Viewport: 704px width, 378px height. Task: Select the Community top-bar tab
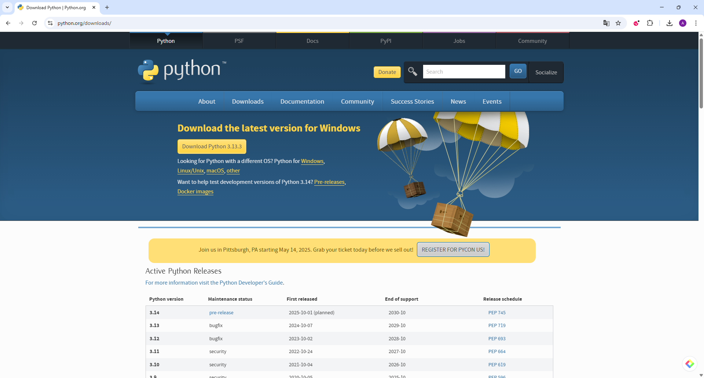pos(532,41)
